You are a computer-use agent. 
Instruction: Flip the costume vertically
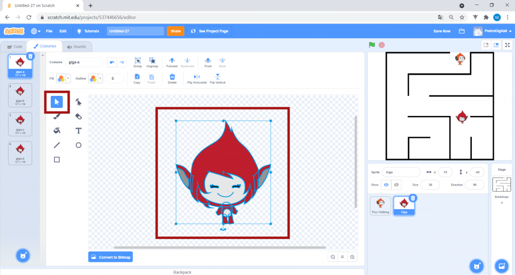pos(217,79)
